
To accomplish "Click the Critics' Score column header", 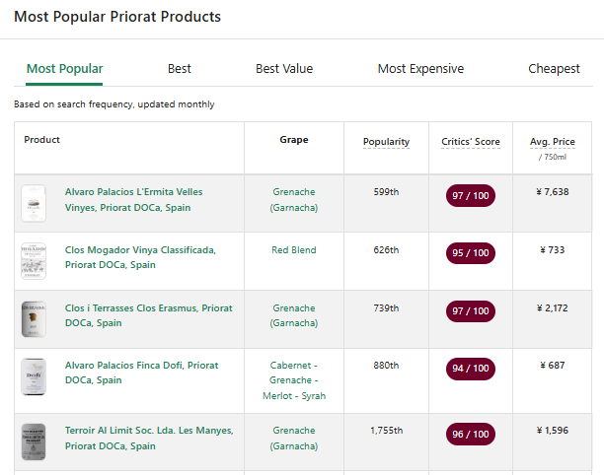I will (471, 142).
